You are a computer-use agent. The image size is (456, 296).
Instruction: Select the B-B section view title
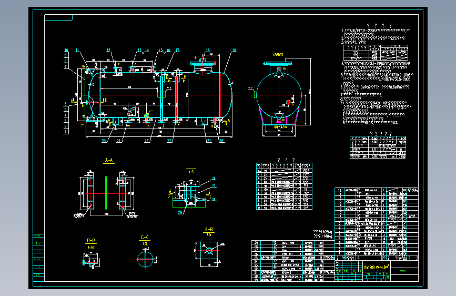click(209, 230)
